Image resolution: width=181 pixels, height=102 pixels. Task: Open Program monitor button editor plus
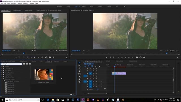[178, 57]
